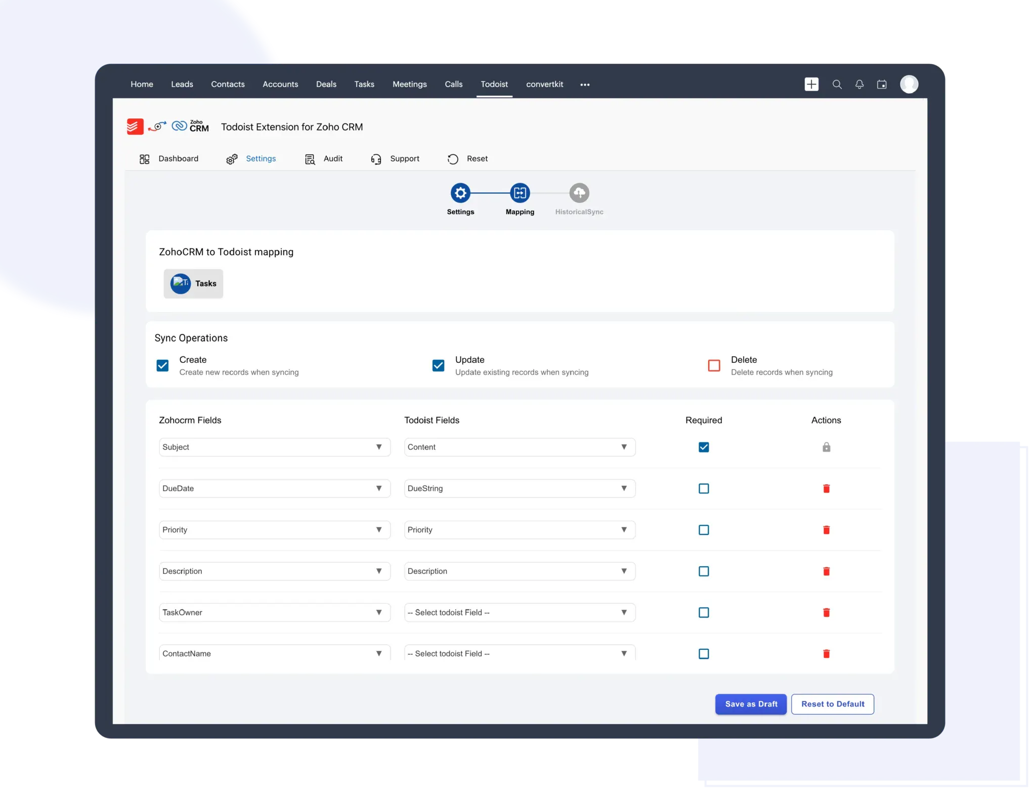Open the DueString Todoist field dropdown

[520, 488]
